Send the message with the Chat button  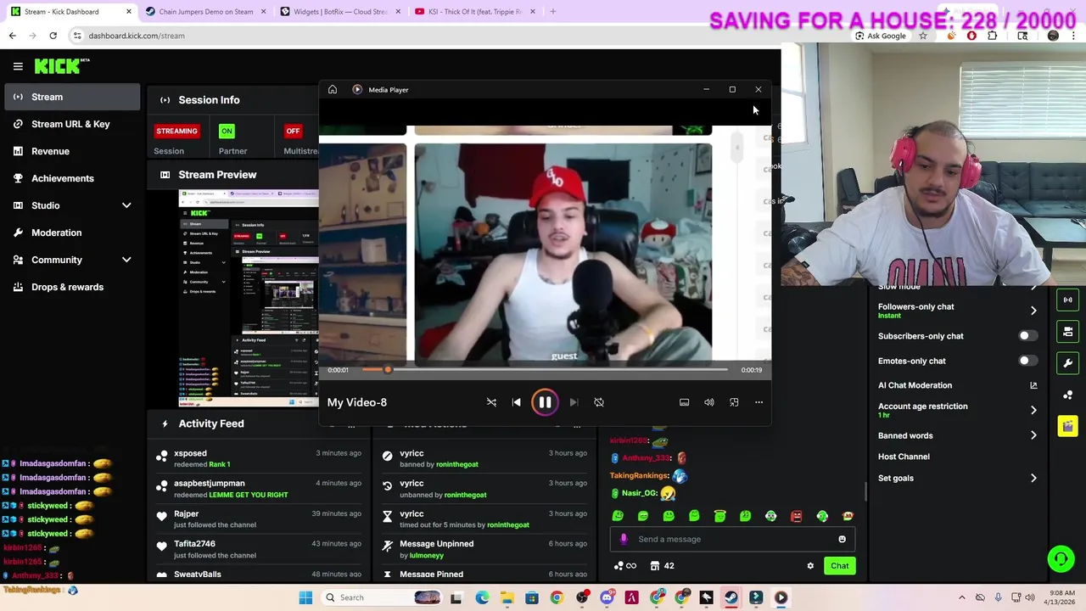pos(839,566)
